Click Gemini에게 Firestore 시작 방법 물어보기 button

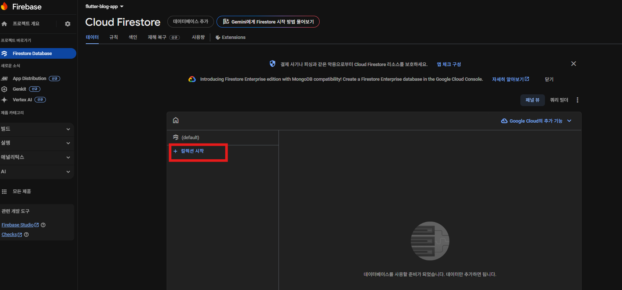pos(268,22)
